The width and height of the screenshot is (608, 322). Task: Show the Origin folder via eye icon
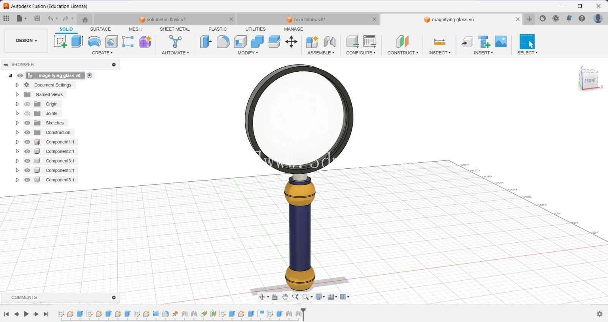(27, 104)
